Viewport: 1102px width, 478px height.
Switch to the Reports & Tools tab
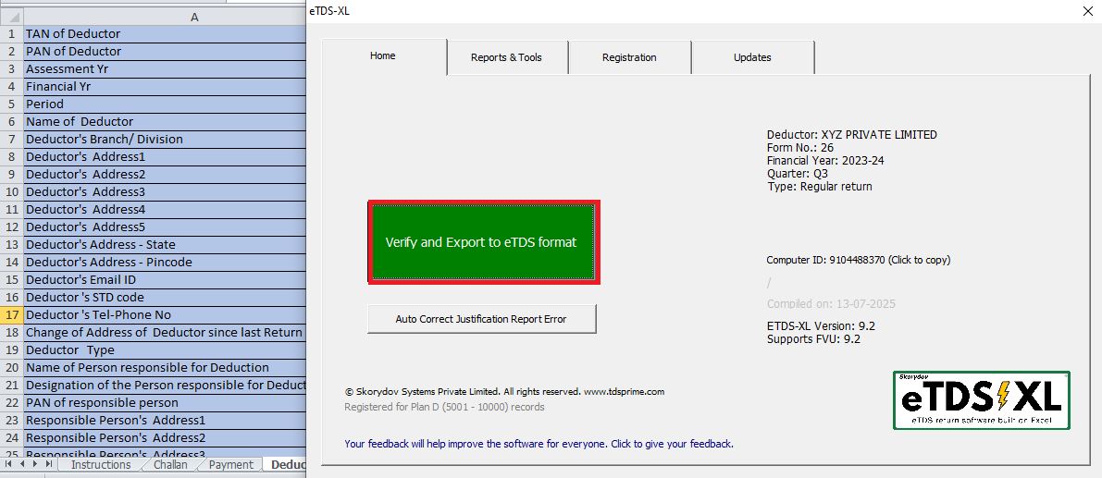point(507,57)
